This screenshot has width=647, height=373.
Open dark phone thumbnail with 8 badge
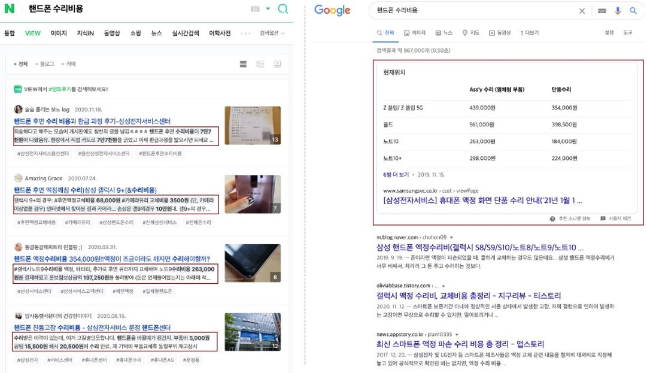(x=253, y=263)
